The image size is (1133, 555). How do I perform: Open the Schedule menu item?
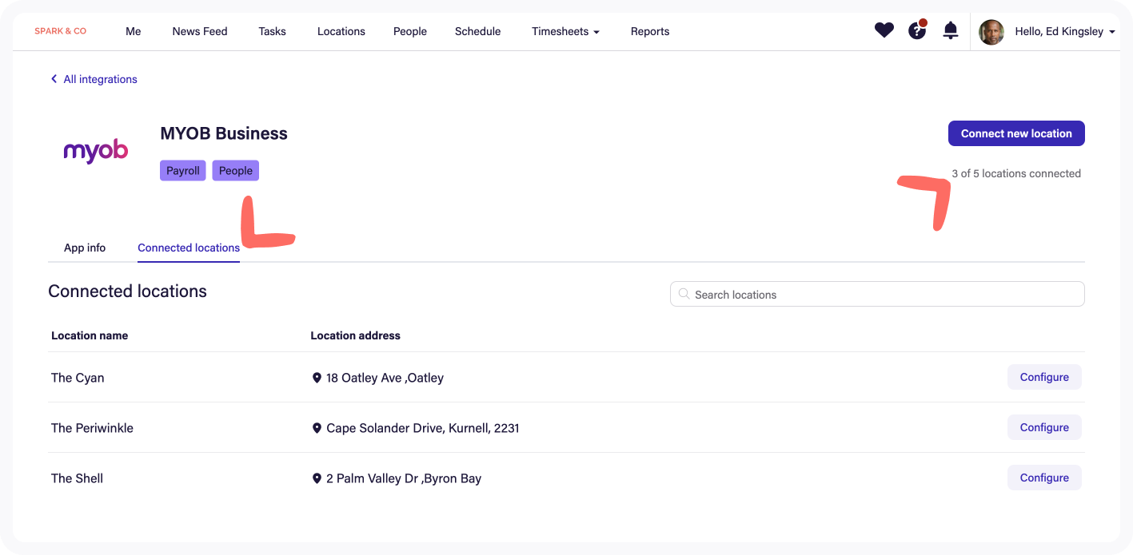(x=477, y=31)
